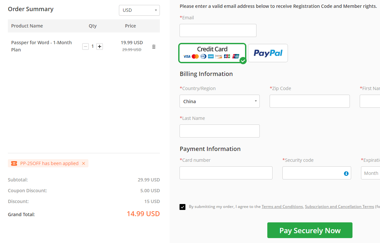Open Subscription and Cancellation Terms link

click(x=339, y=207)
